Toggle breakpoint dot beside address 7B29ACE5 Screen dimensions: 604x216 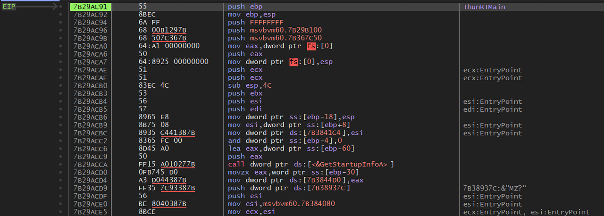pyautogui.click(x=60, y=212)
